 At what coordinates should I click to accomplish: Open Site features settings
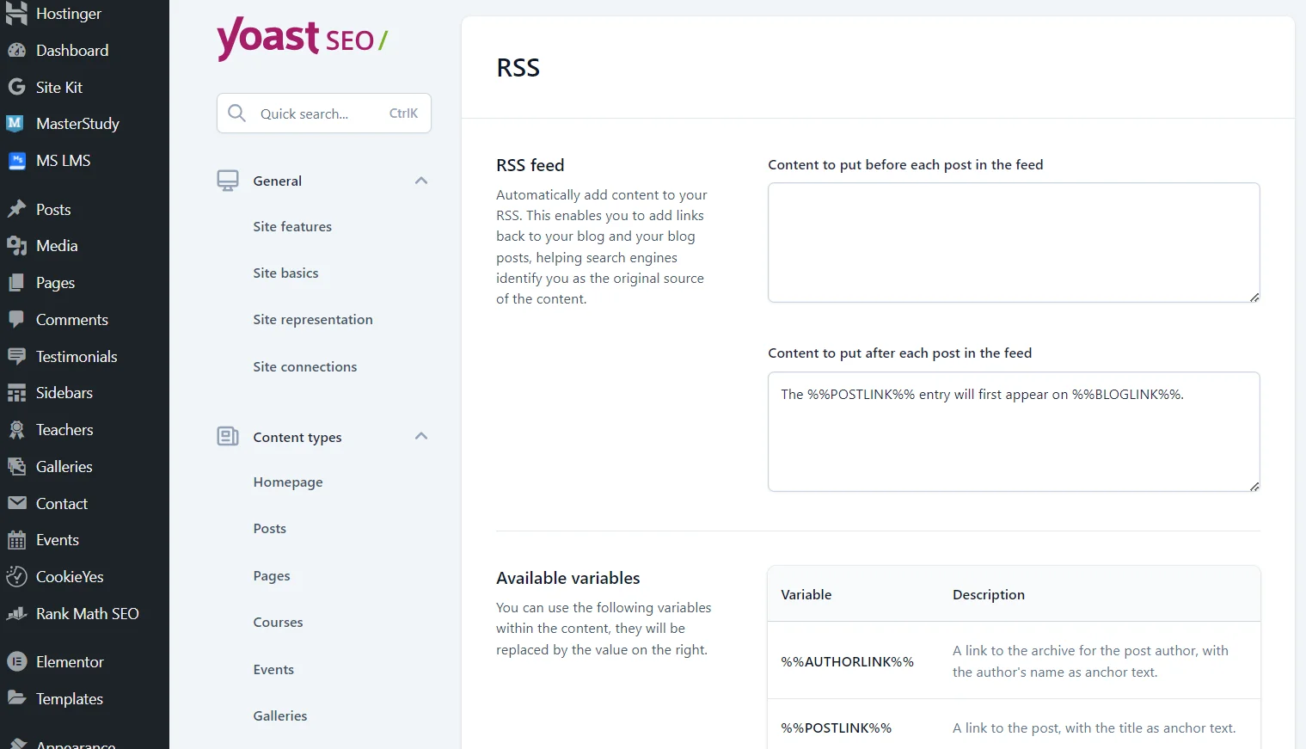coord(292,227)
